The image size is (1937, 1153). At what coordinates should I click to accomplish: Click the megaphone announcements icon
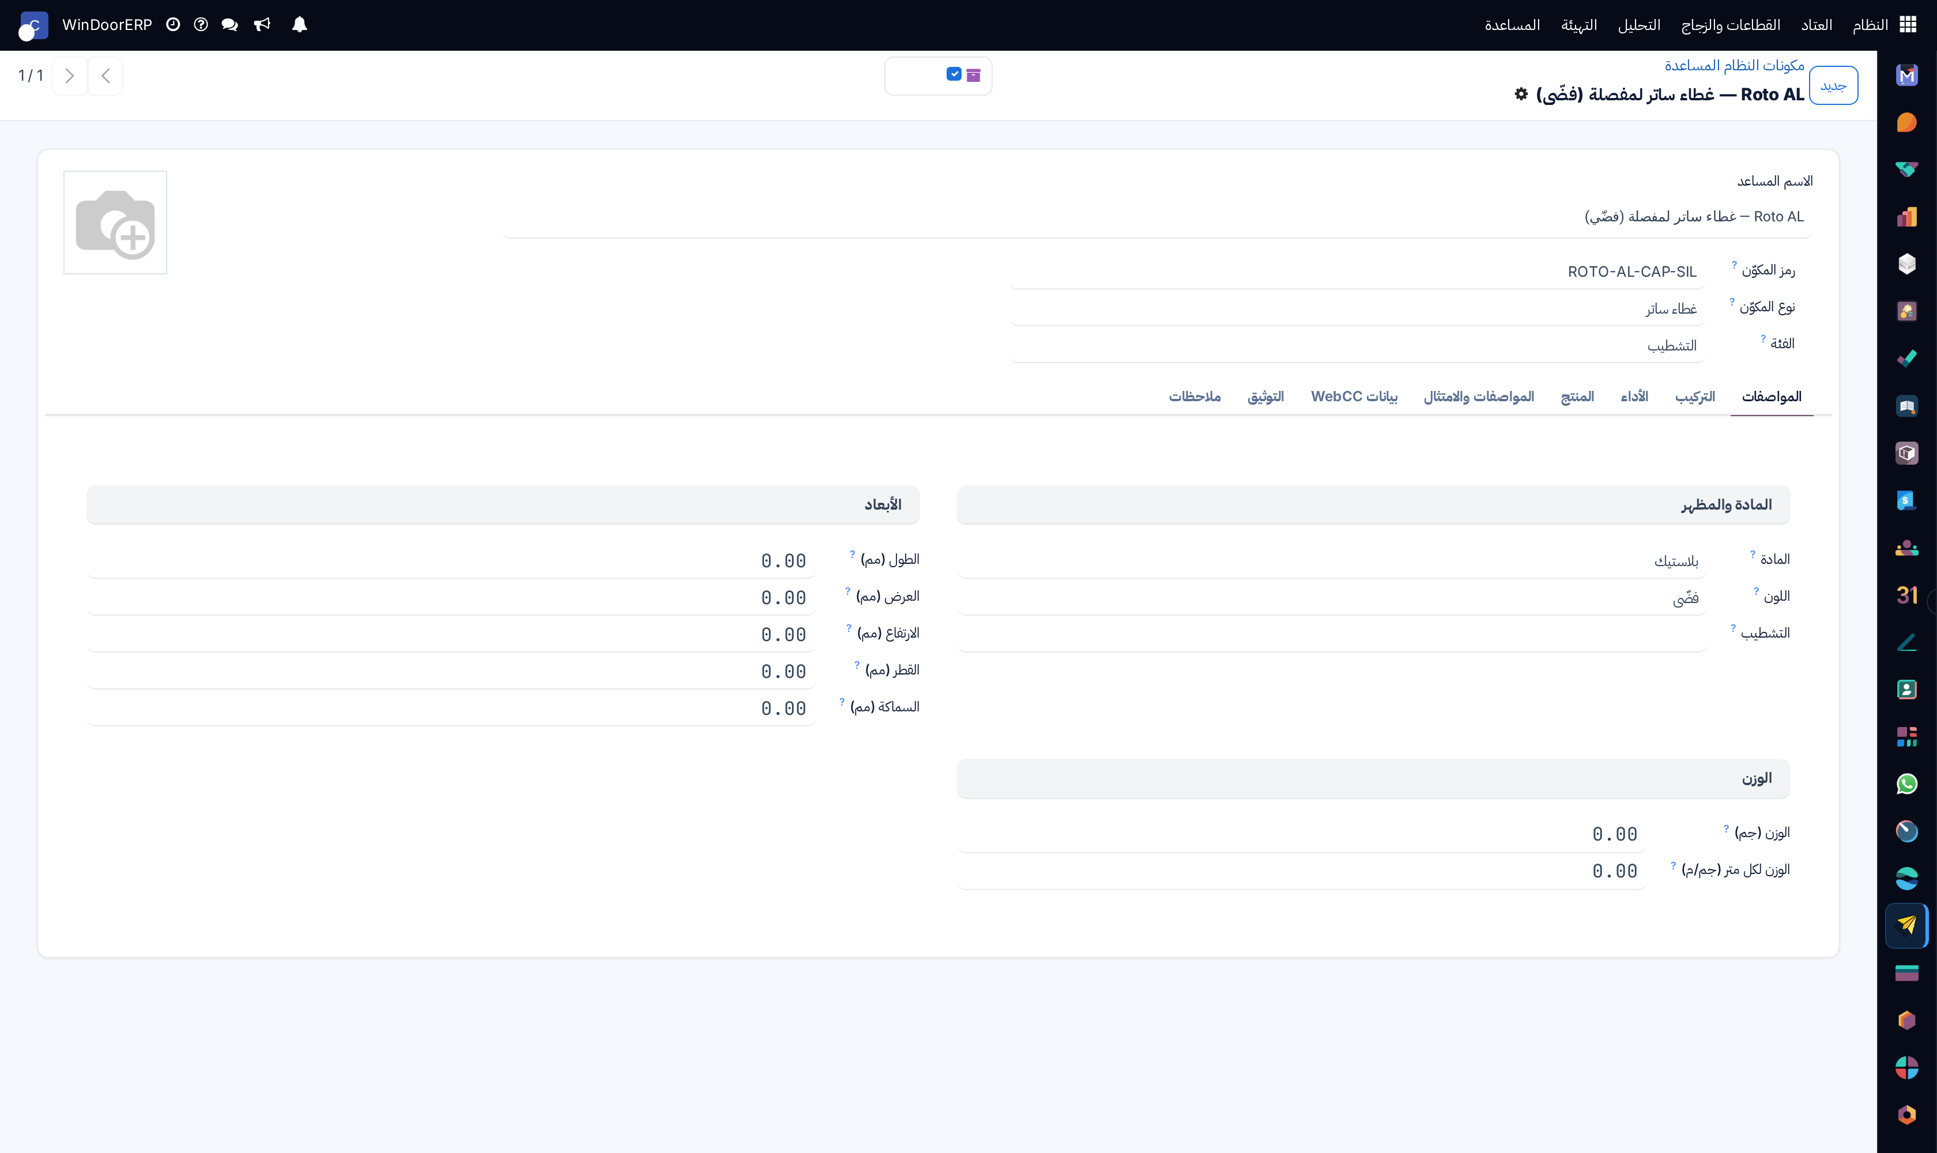262,25
